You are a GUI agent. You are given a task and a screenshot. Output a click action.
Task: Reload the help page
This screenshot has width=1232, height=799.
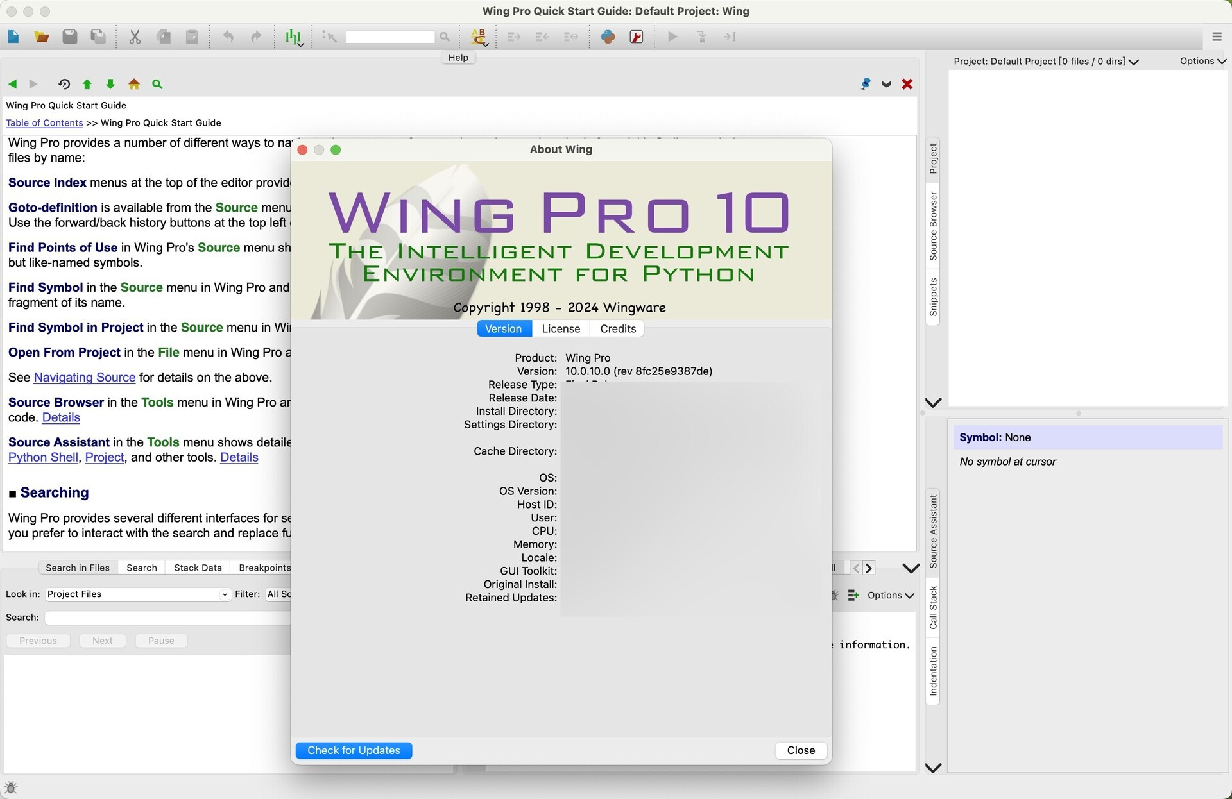click(x=64, y=84)
